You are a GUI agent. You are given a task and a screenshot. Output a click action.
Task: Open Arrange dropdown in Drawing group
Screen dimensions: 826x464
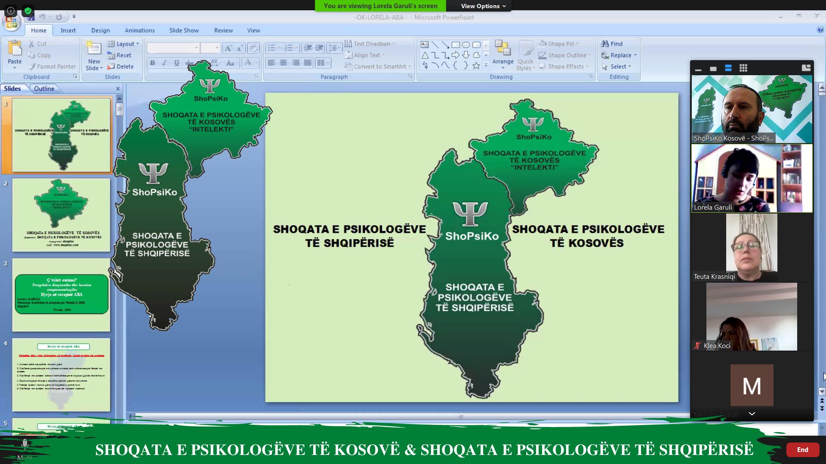click(x=502, y=55)
